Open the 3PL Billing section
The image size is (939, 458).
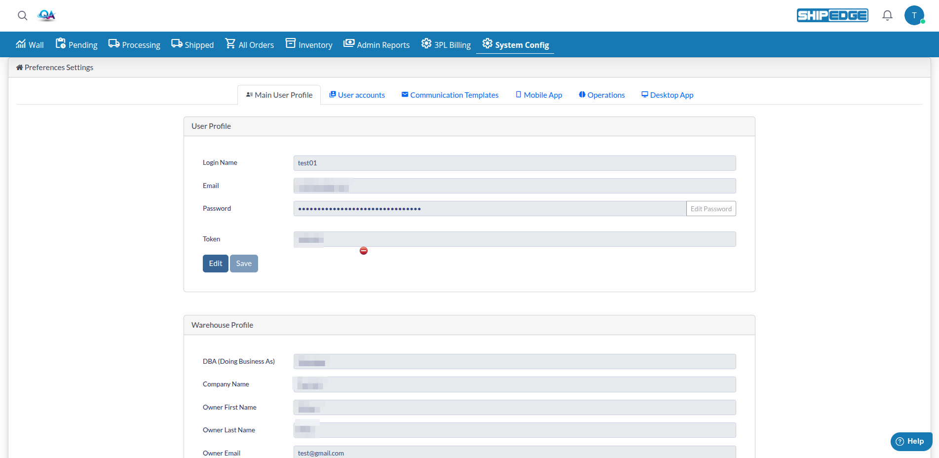(446, 44)
